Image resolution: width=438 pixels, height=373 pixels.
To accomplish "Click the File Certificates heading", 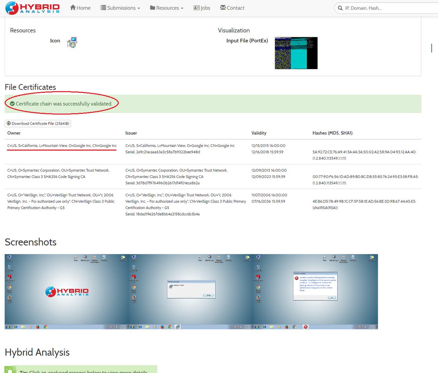I will click(30, 87).
